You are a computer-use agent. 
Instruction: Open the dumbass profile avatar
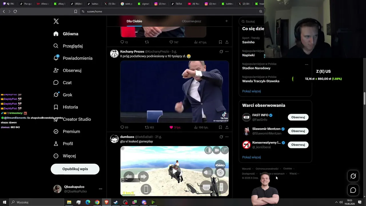pyautogui.click(x=114, y=139)
